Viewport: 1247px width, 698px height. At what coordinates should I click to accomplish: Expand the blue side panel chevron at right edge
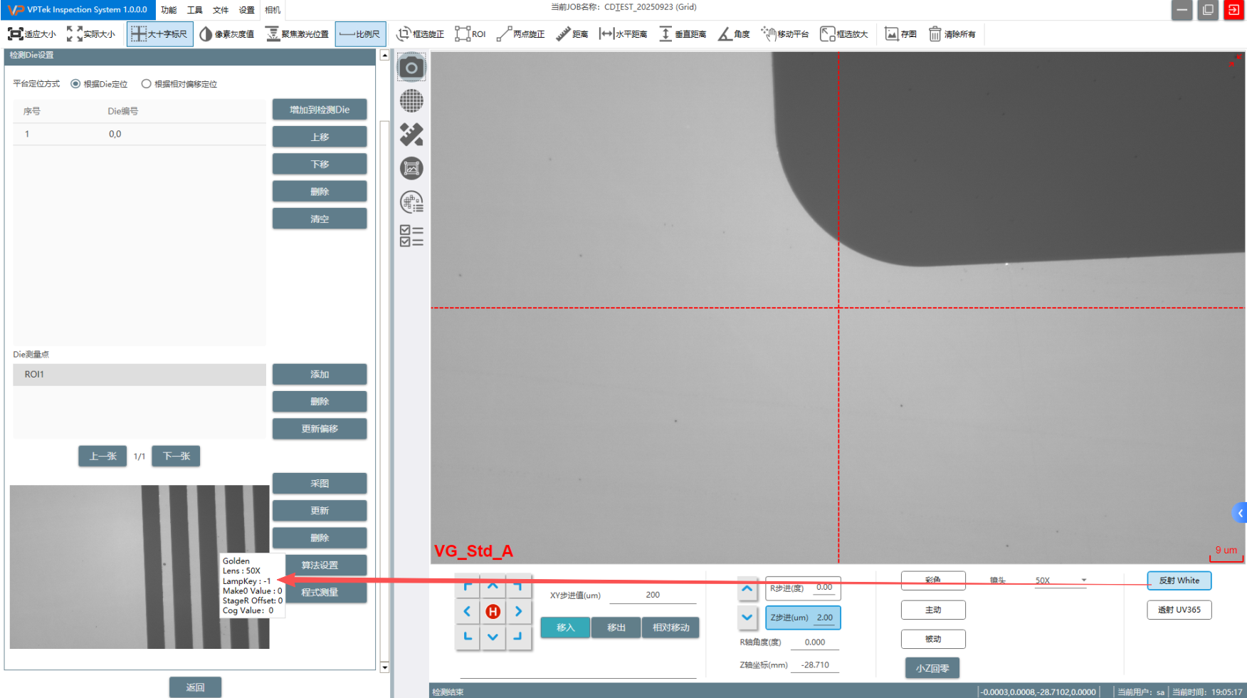(1240, 513)
